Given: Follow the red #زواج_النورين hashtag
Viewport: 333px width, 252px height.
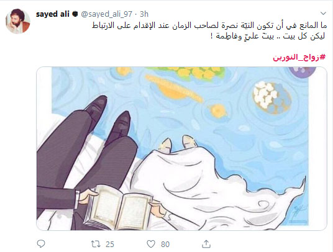Looking at the screenshot, I should tap(299, 57).
